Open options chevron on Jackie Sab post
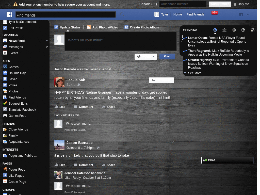The width and height of the screenshot is (260, 195). [x=173, y=70]
